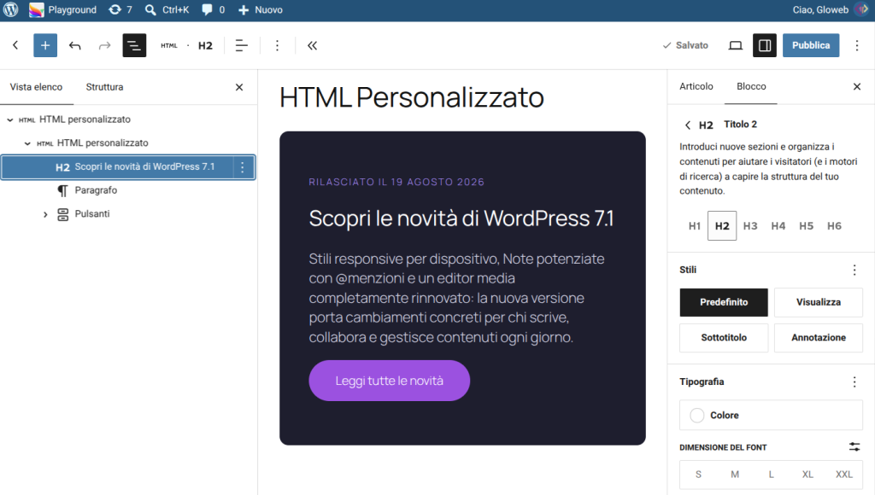Screen dimensions: 875x495
Task: Edit the HTML Personalizzato post title
Action: pos(412,97)
